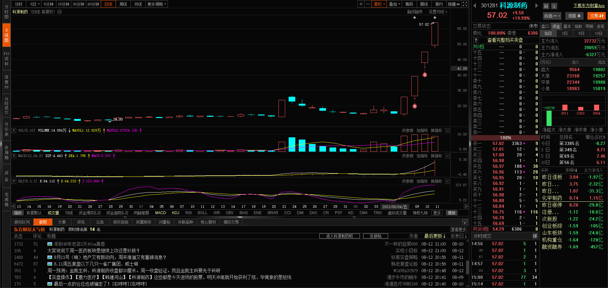
Task: Switch to 基本 tab
Action: pyautogui.click(x=567, y=26)
